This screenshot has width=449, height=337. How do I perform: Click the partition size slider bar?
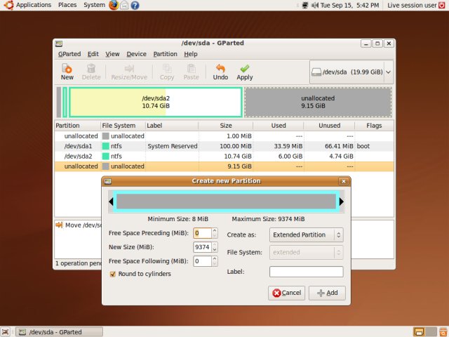[226, 202]
